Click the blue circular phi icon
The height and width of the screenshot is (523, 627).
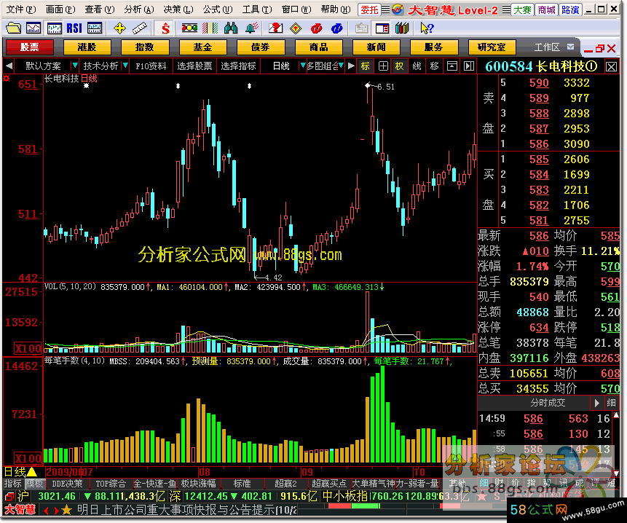point(337,28)
